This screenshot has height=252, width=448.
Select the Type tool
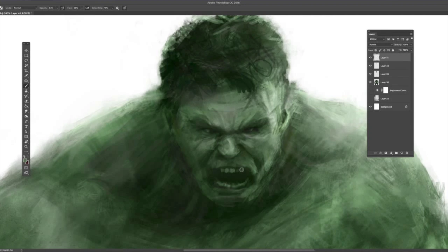26,126
